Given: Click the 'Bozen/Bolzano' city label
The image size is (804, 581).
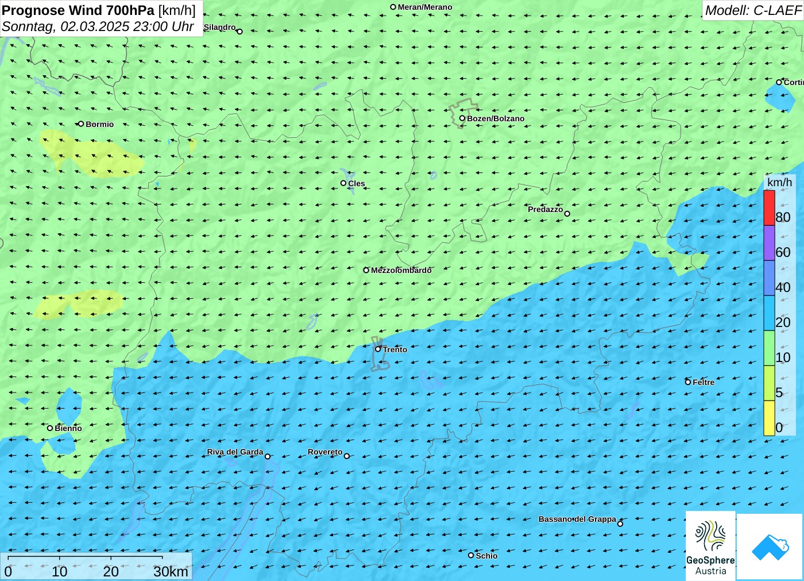Looking at the screenshot, I should click(496, 118).
